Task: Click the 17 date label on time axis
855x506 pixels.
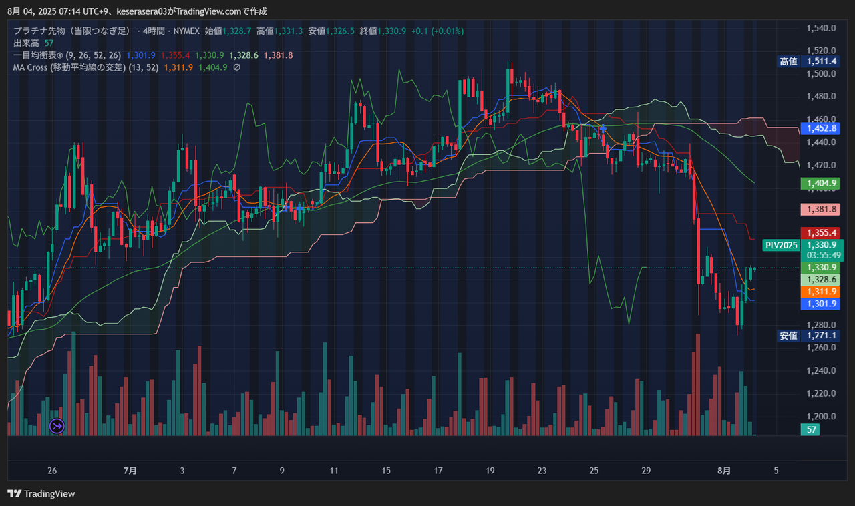Action: pos(438,471)
